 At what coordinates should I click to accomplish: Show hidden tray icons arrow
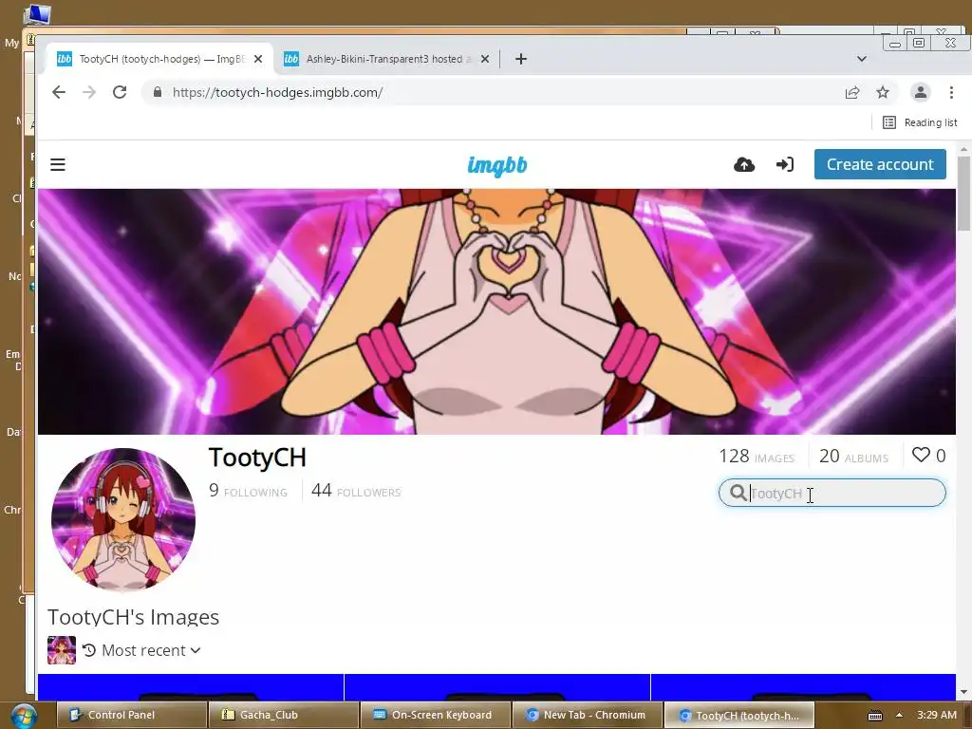click(899, 715)
